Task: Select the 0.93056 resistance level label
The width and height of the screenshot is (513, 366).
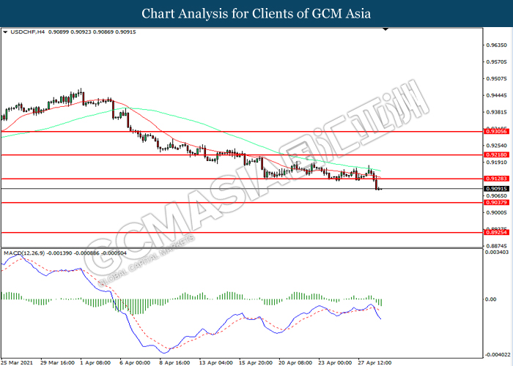Action: (x=496, y=131)
